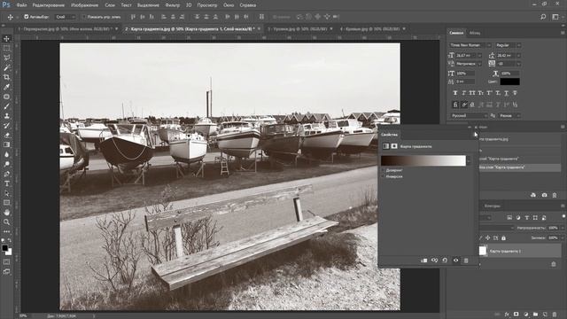Select the History Brush tool
Screen dimensions: 567x319
[6, 126]
